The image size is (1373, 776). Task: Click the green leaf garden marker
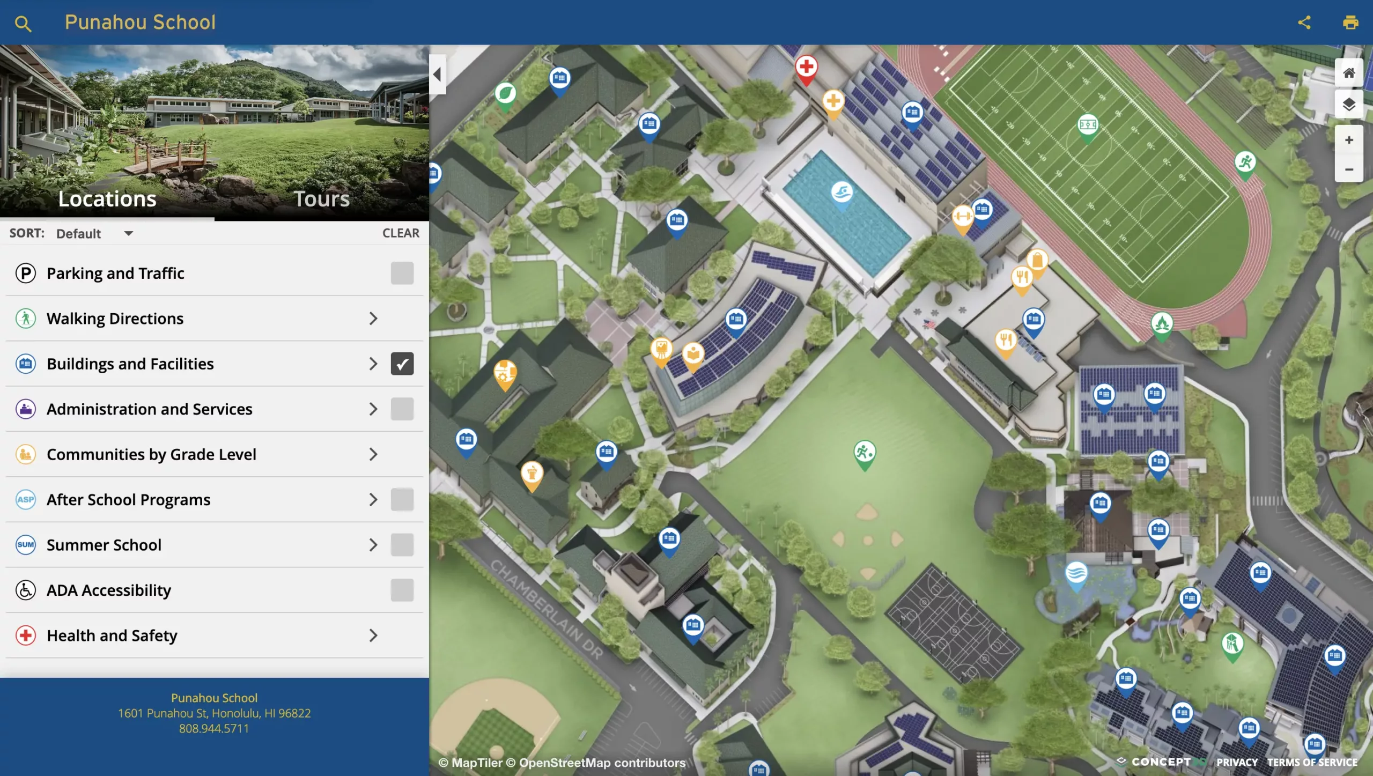(x=505, y=97)
